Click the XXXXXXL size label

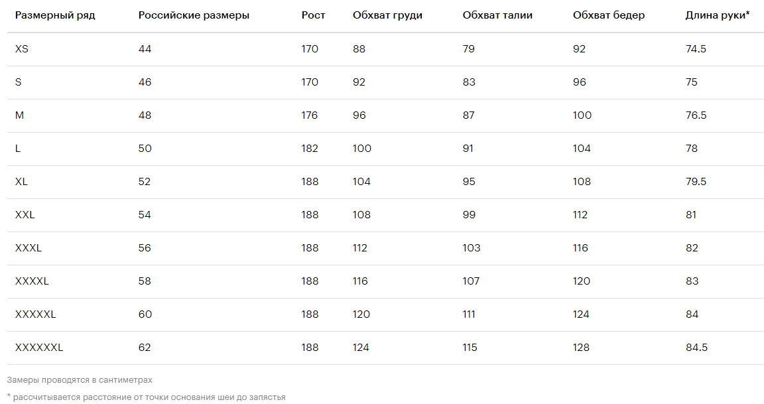(x=39, y=348)
